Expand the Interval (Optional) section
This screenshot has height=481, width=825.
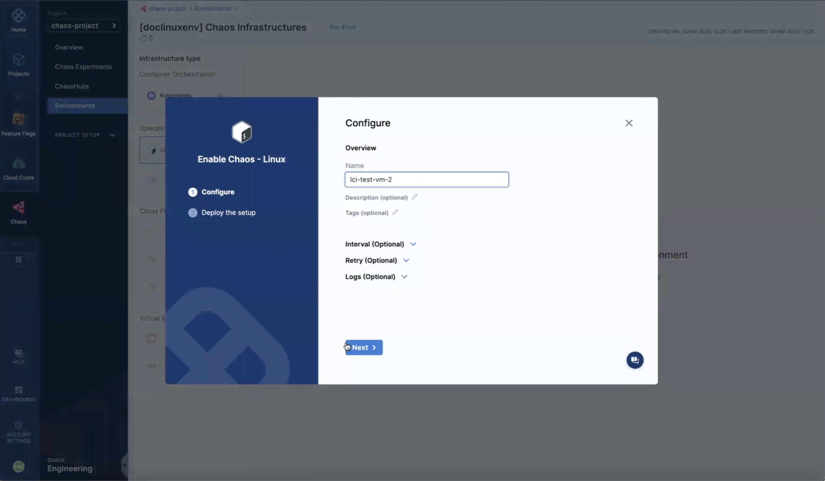[x=380, y=244]
